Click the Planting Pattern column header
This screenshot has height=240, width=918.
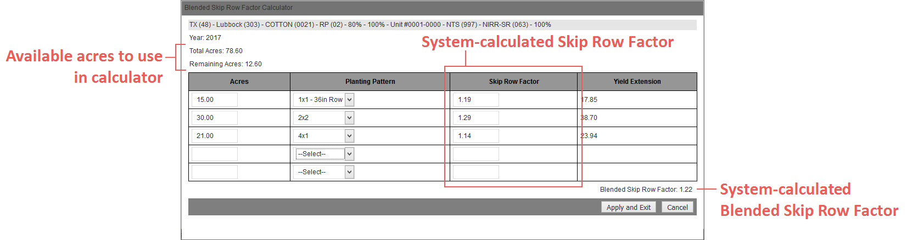[370, 82]
